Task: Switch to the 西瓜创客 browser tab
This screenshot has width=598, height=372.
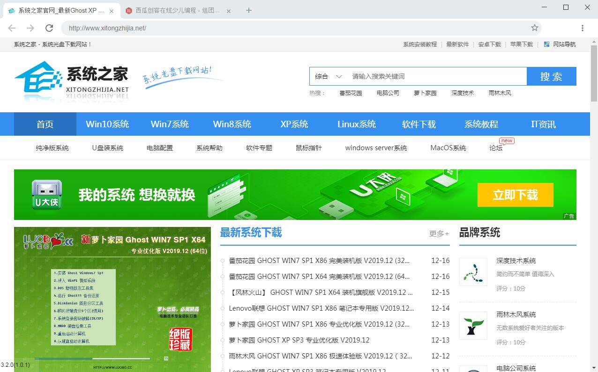Action: pos(173,10)
